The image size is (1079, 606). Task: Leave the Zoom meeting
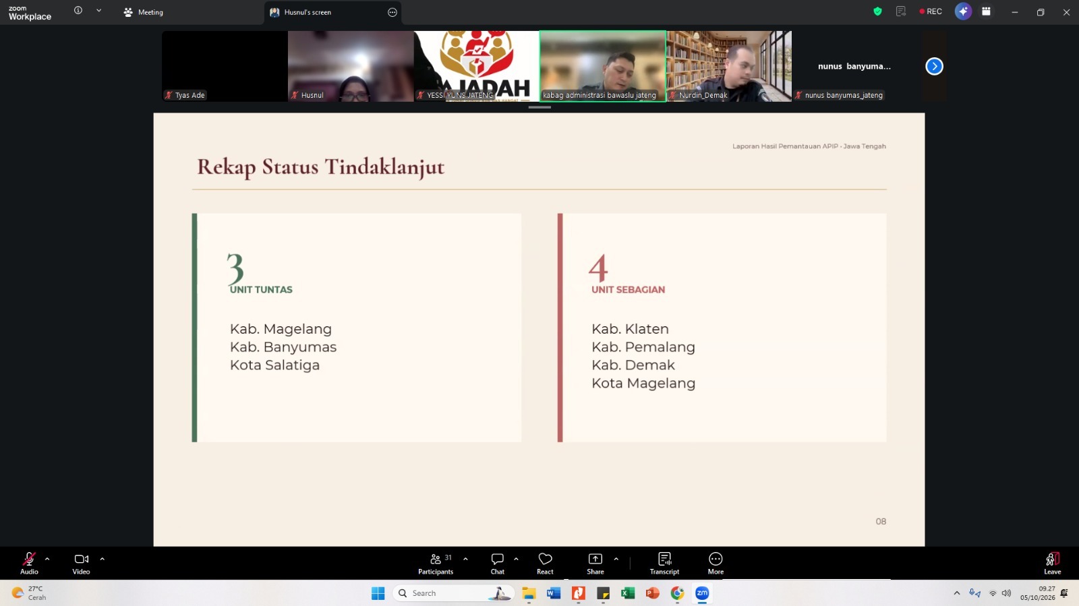pyautogui.click(x=1052, y=564)
